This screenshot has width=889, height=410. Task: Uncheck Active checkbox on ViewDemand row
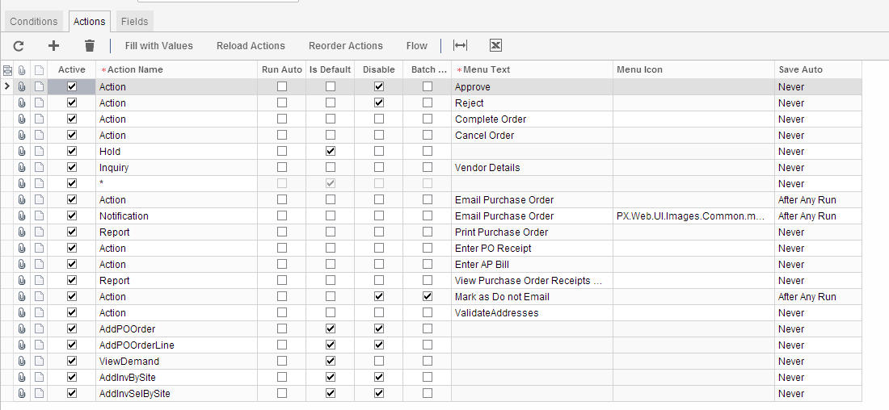pos(72,361)
